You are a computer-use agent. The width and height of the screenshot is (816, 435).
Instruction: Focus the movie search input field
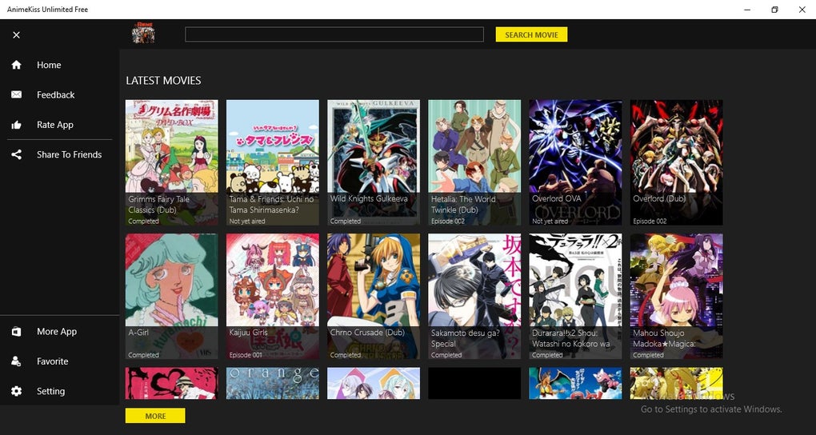pyautogui.click(x=334, y=34)
